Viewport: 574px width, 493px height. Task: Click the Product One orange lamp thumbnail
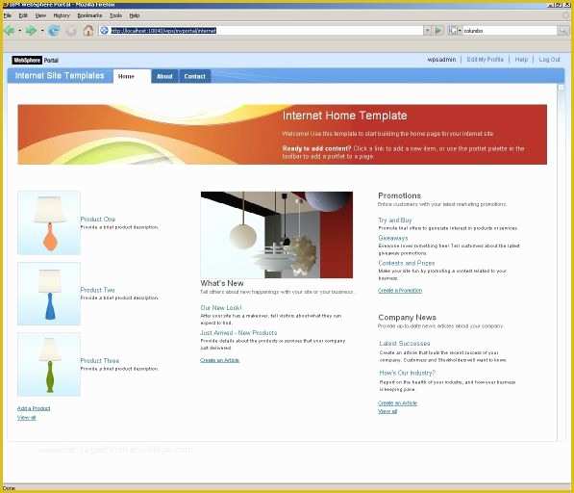click(x=49, y=222)
